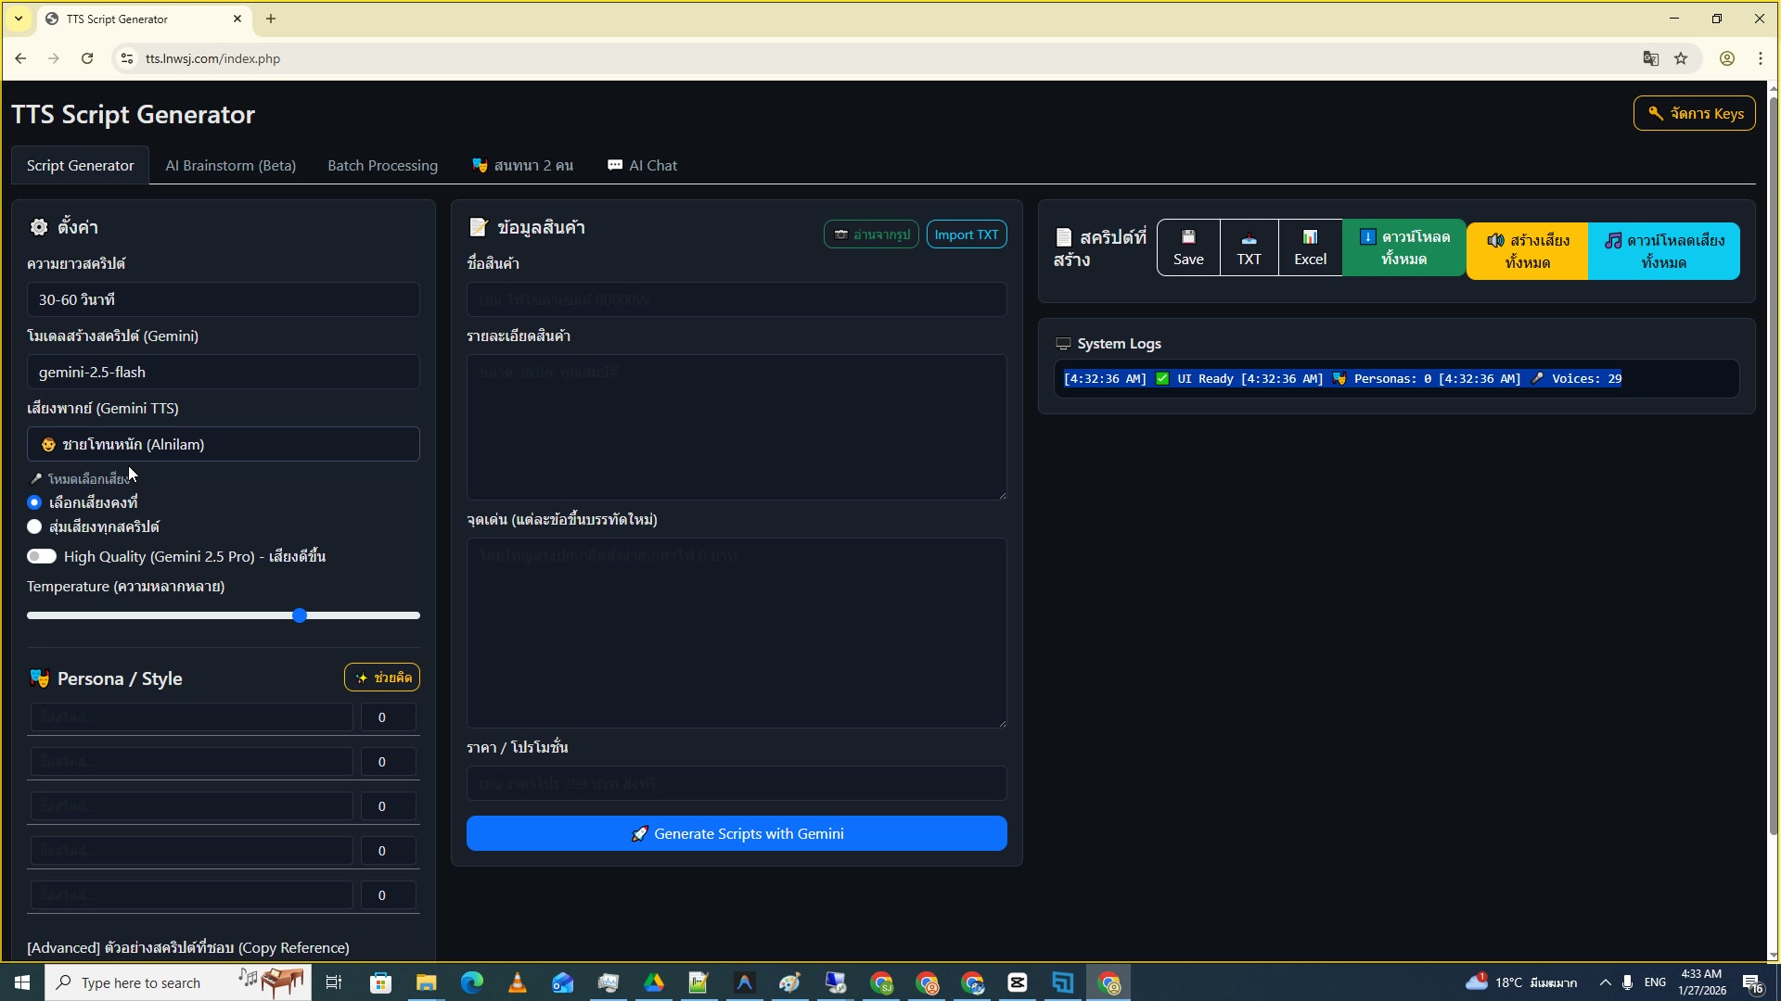Open the gemini-2.5-flash model dropdown

point(223,372)
